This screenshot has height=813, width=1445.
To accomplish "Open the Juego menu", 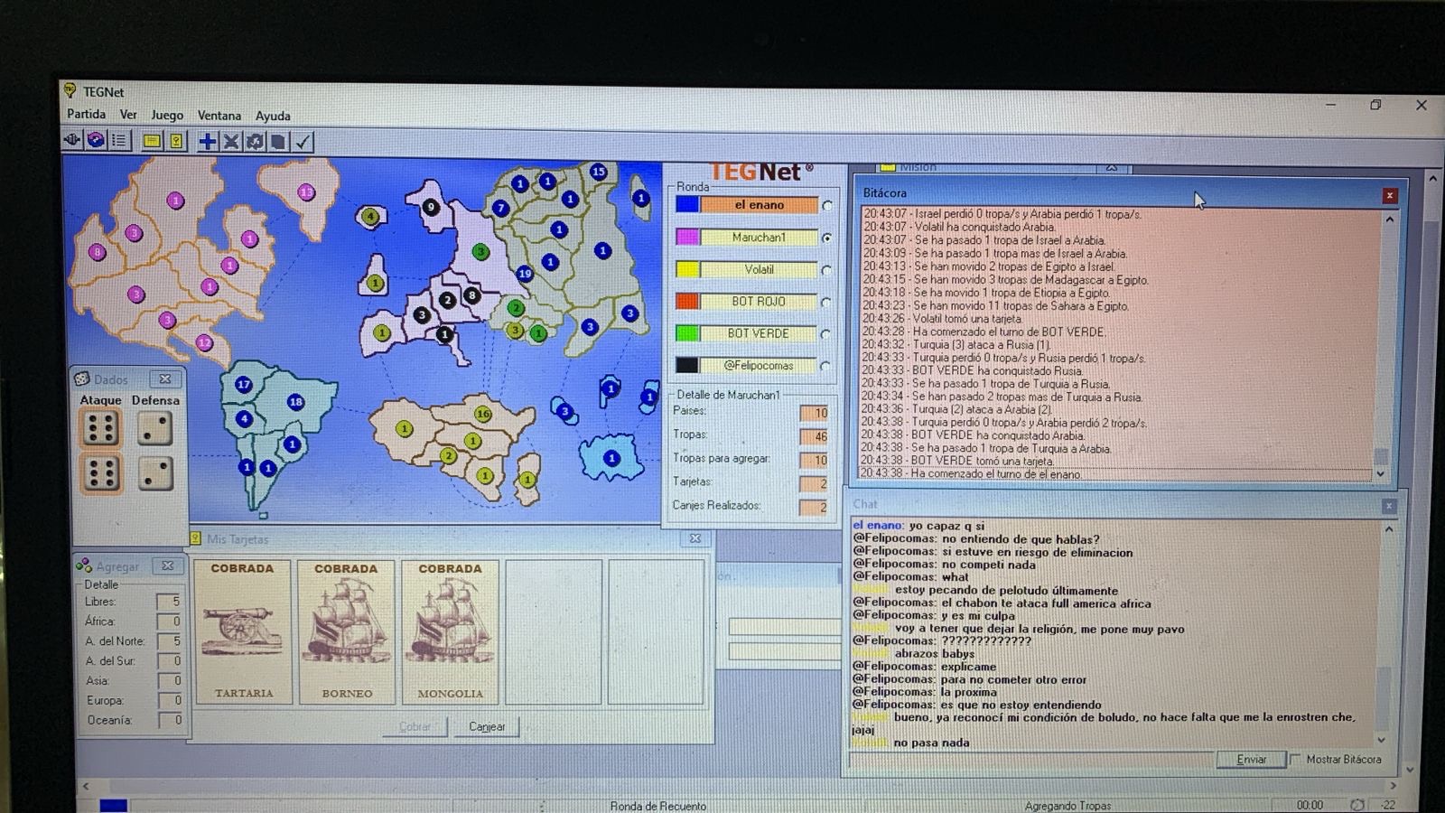I will pos(167,115).
